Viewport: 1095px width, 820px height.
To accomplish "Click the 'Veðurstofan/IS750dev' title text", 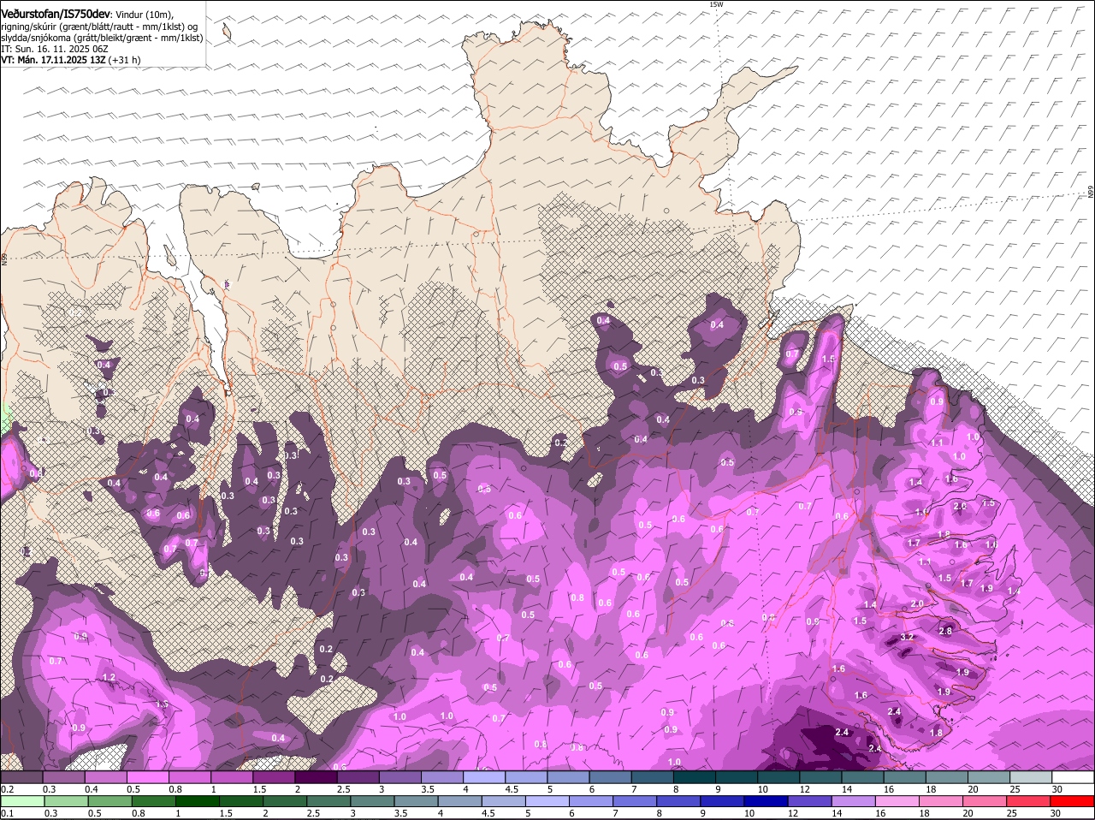I will [56, 14].
